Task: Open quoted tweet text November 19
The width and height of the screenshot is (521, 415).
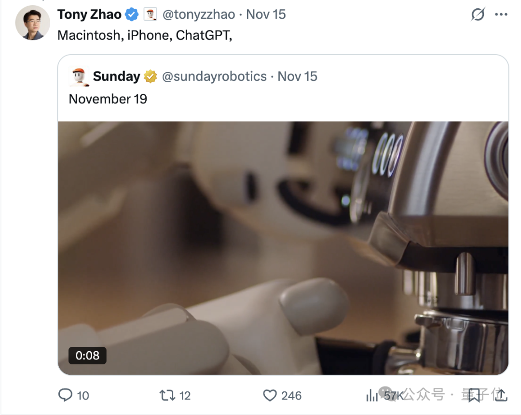Action: (108, 99)
